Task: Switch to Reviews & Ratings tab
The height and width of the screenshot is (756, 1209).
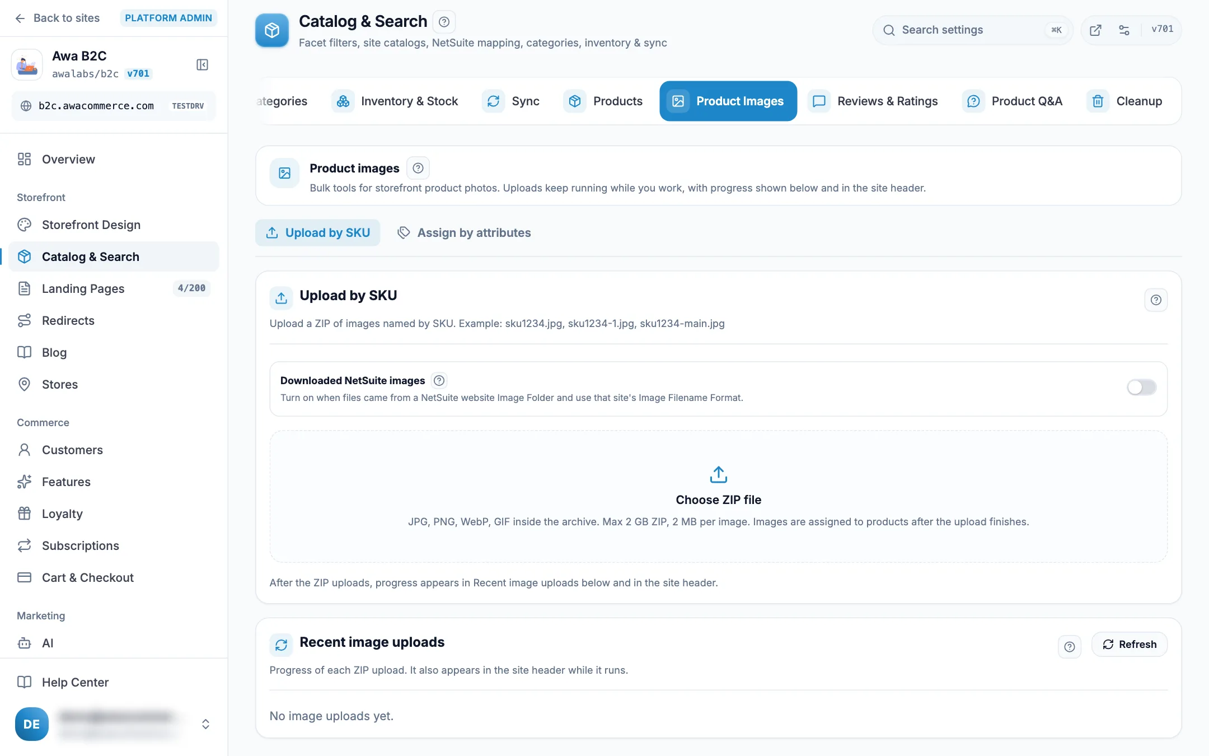Action: pos(873,101)
